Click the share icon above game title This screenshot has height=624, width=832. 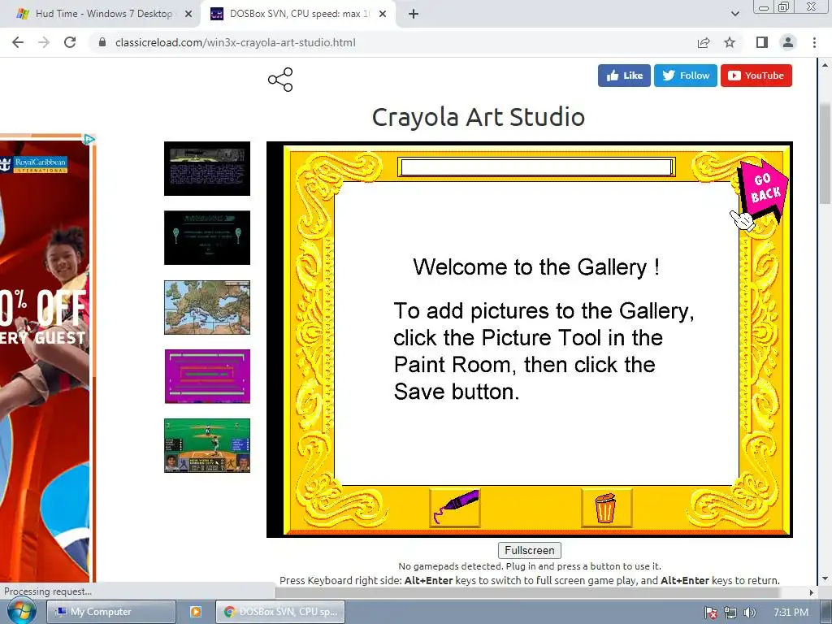[280, 80]
